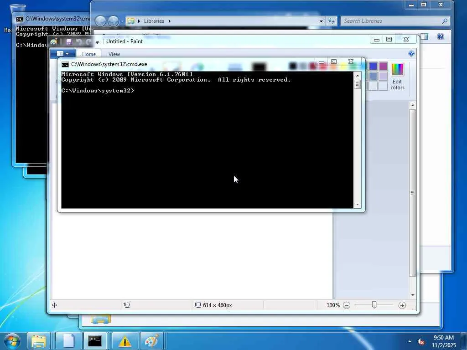Screen dimensions: 467x350
Task: Click the Paint Help question mark icon
Action: click(x=411, y=54)
